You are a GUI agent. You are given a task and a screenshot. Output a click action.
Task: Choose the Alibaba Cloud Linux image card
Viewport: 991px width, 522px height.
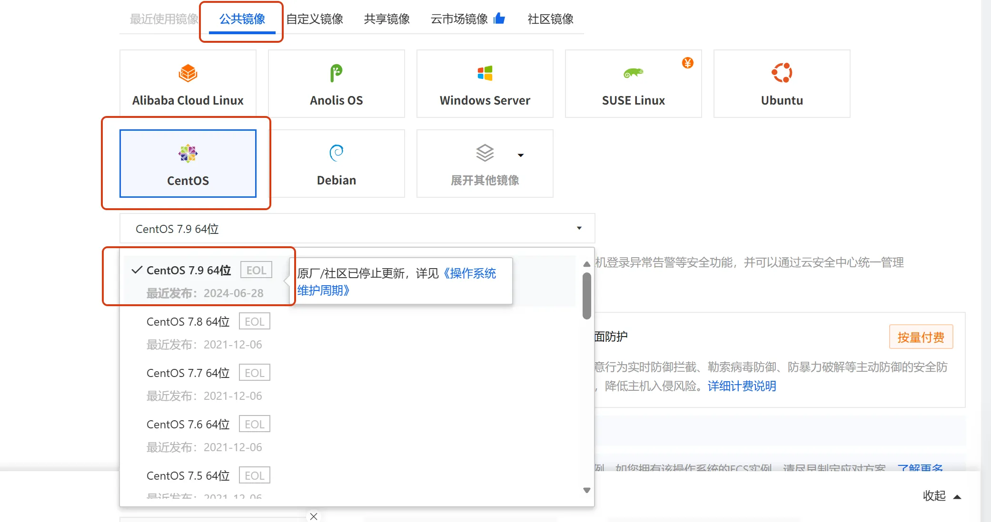tap(188, 84)
